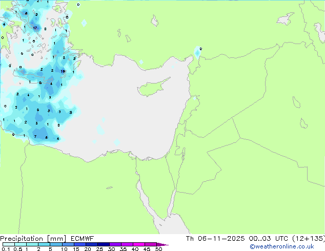Click the 'Th 06-11-2025' forecast date text
Viewport: 325px width, 251px height.
(215, 239)
